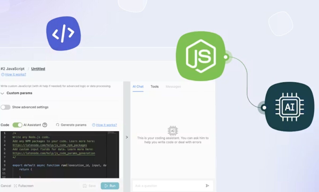Viewport: 319px width, 192px height.
Task: Click the blue code brackets icon
Action: pyautogui.click(x=63, y=33)
